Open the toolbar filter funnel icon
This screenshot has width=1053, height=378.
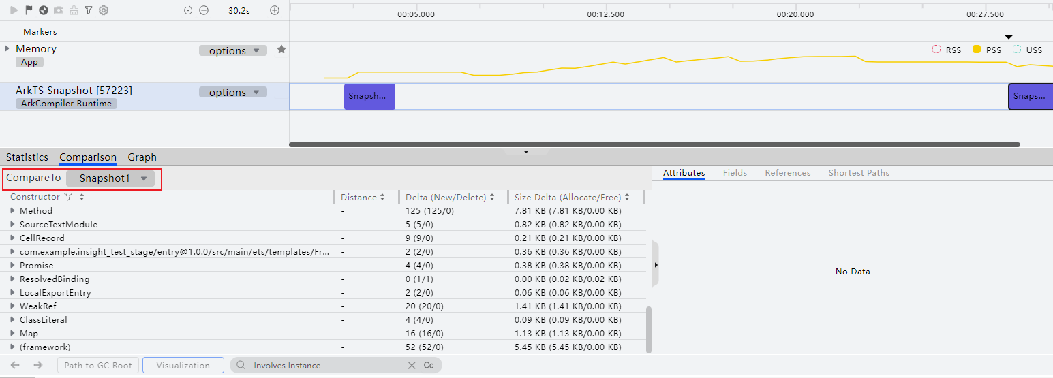(89, 10)
